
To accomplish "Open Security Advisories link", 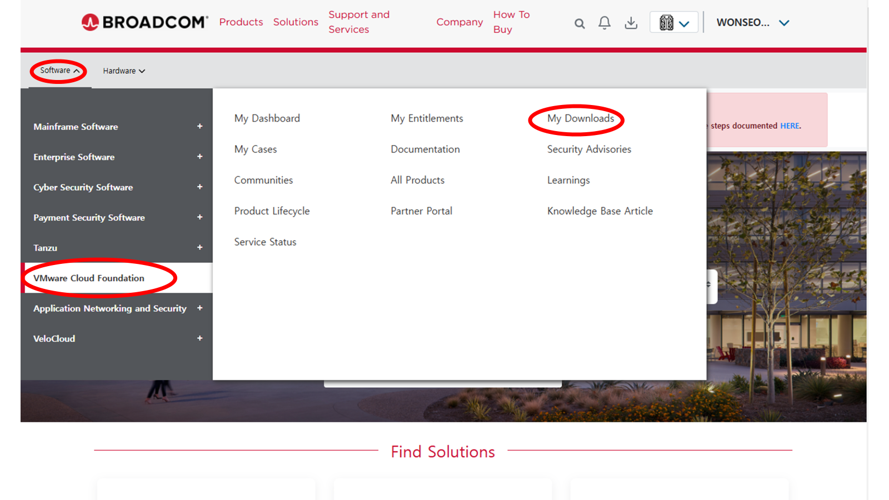I will click(x=589, y=149).
